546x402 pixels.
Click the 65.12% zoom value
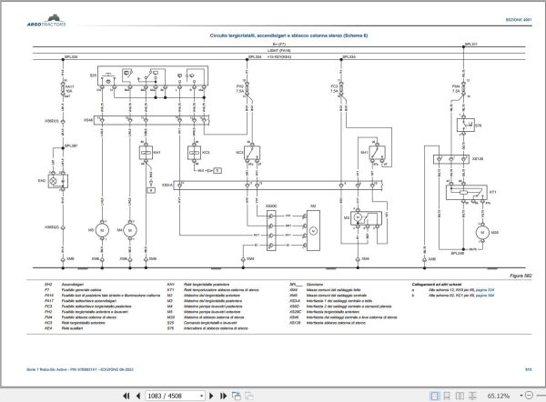(x=499, y=396)
